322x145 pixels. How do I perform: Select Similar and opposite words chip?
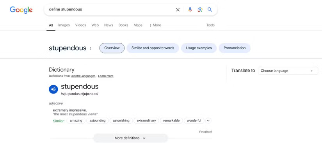(x=153, y=48)
